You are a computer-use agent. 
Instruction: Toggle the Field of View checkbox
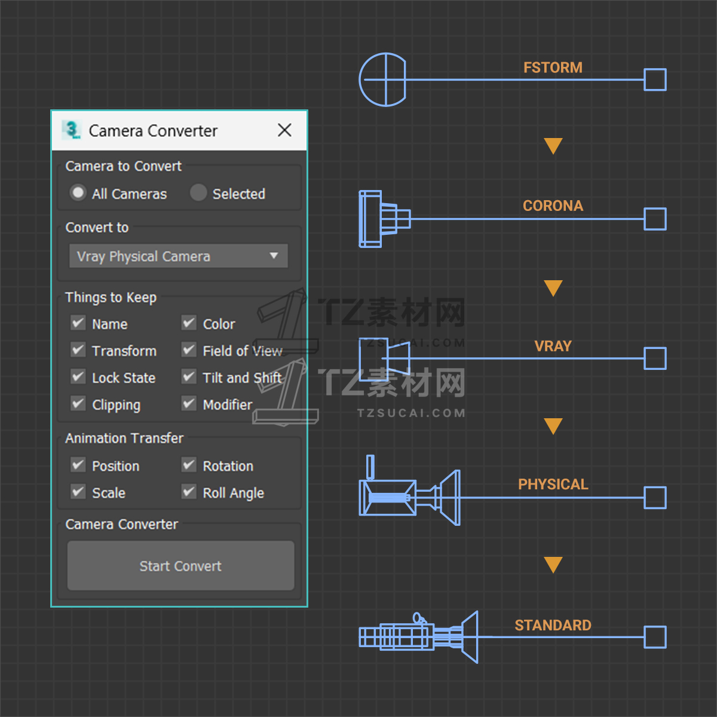pyautogui.click(x=189, y=350)
